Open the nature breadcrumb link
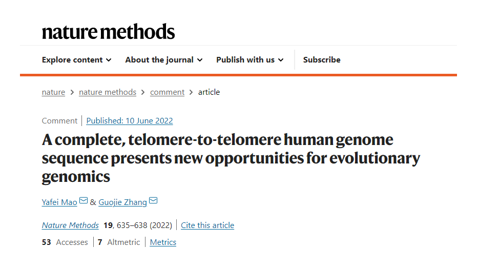This screenshot has height=269, width=478. pos(53,92)
